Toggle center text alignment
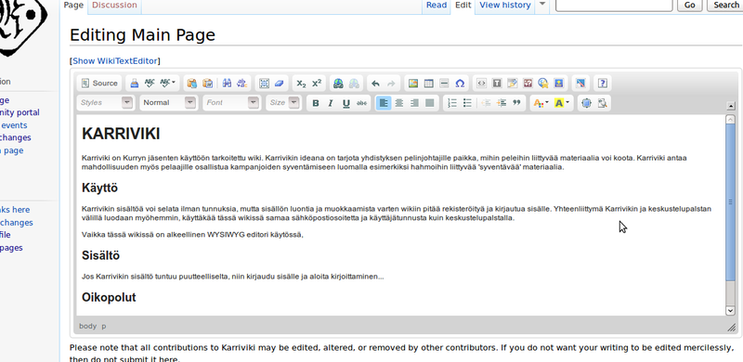743x362 pixels. click(399, 103)
